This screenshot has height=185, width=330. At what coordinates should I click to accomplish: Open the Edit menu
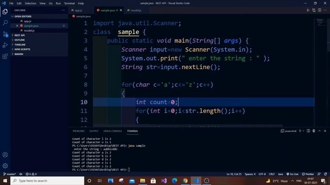[x=19, y=4]
